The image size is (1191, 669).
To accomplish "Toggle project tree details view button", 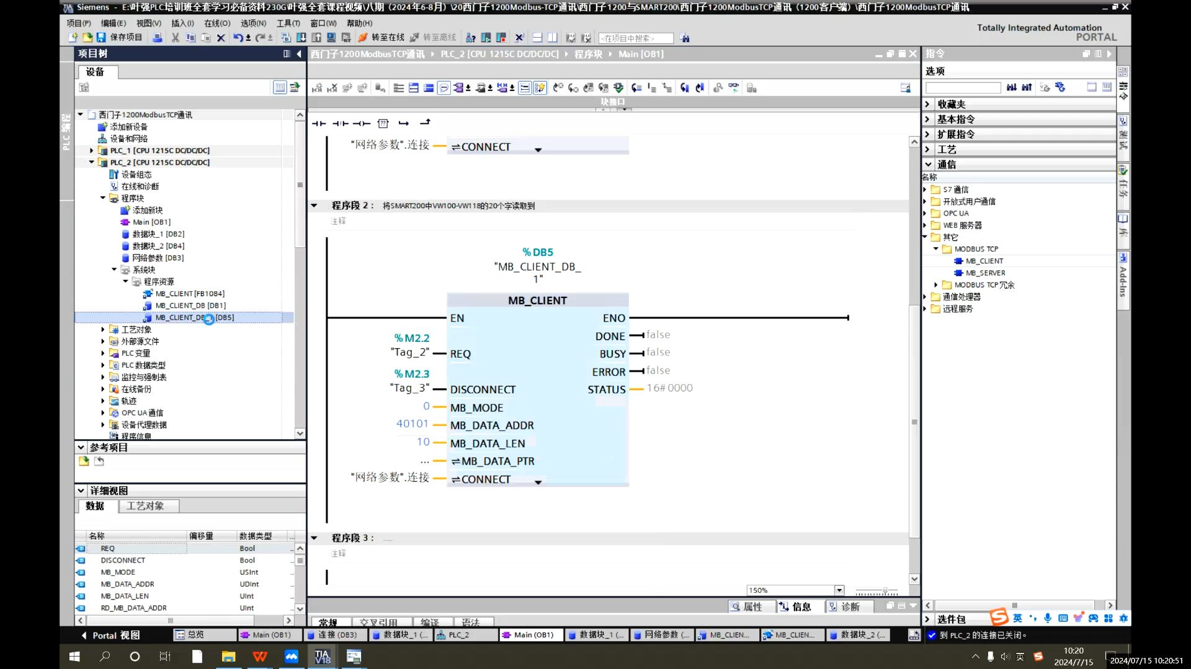I will click(x=280, y=87).
